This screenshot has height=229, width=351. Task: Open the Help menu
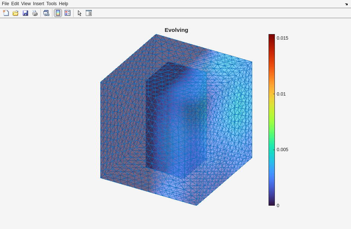pyautogui.click(x=64, y=4)
